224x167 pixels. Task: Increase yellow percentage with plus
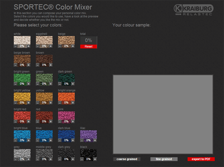pos(51,103)
